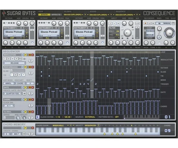Image resolution: width=178 pixels, height=148 pixels.
Task: Click the Gate row randomize dice icon
Action: [x=30, y=88]
